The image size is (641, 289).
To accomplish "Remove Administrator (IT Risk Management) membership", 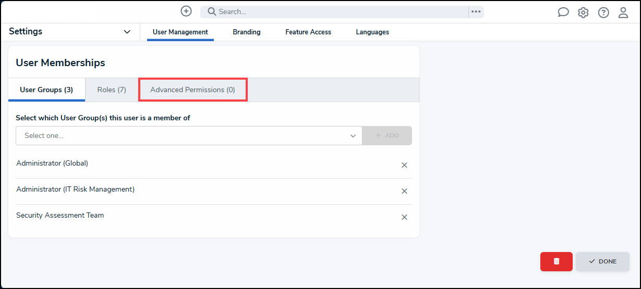I will pos(404,191).
